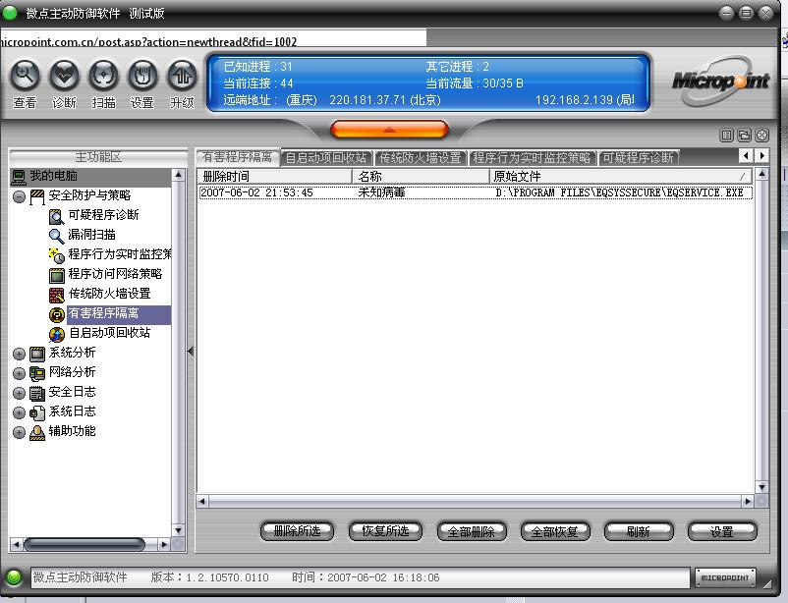This screenshot has height=603, width=788.
Task: Switch to the 自启动项回收站 tab
Action: pyautogui.click(x=326, y=158)
